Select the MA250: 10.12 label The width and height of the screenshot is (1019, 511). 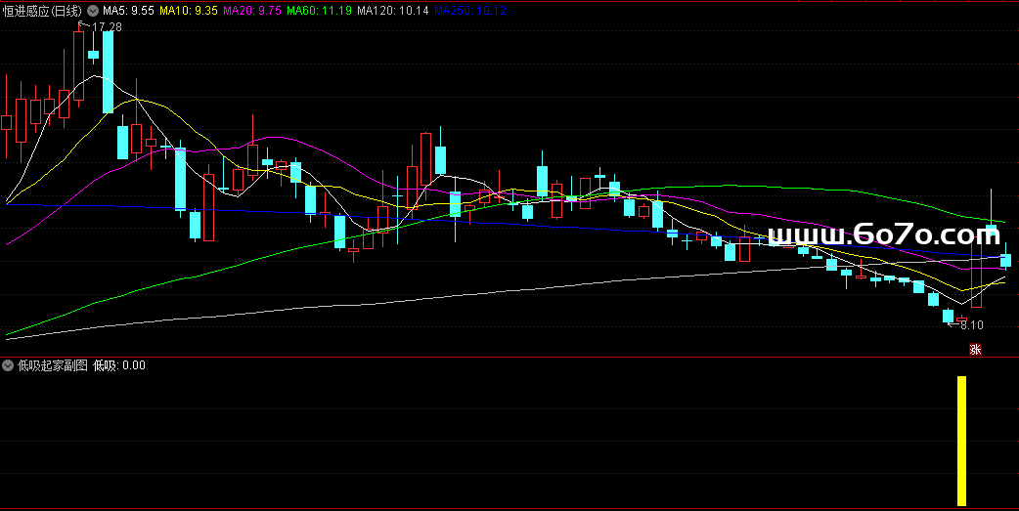click(x=469, y=11)
